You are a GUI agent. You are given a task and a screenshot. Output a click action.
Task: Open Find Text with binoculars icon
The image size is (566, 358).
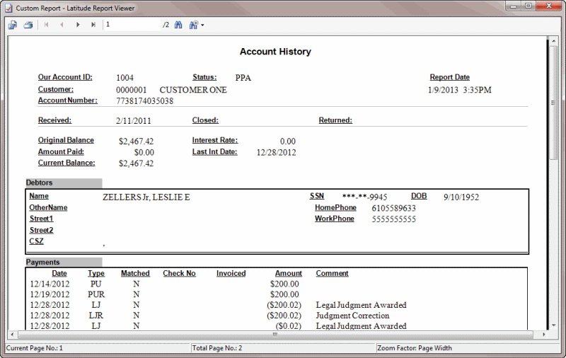coord(178,25)
